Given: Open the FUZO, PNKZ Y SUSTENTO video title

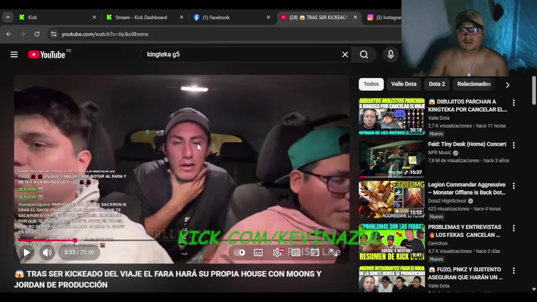Looking at the screenshot, I should (465, 273).
